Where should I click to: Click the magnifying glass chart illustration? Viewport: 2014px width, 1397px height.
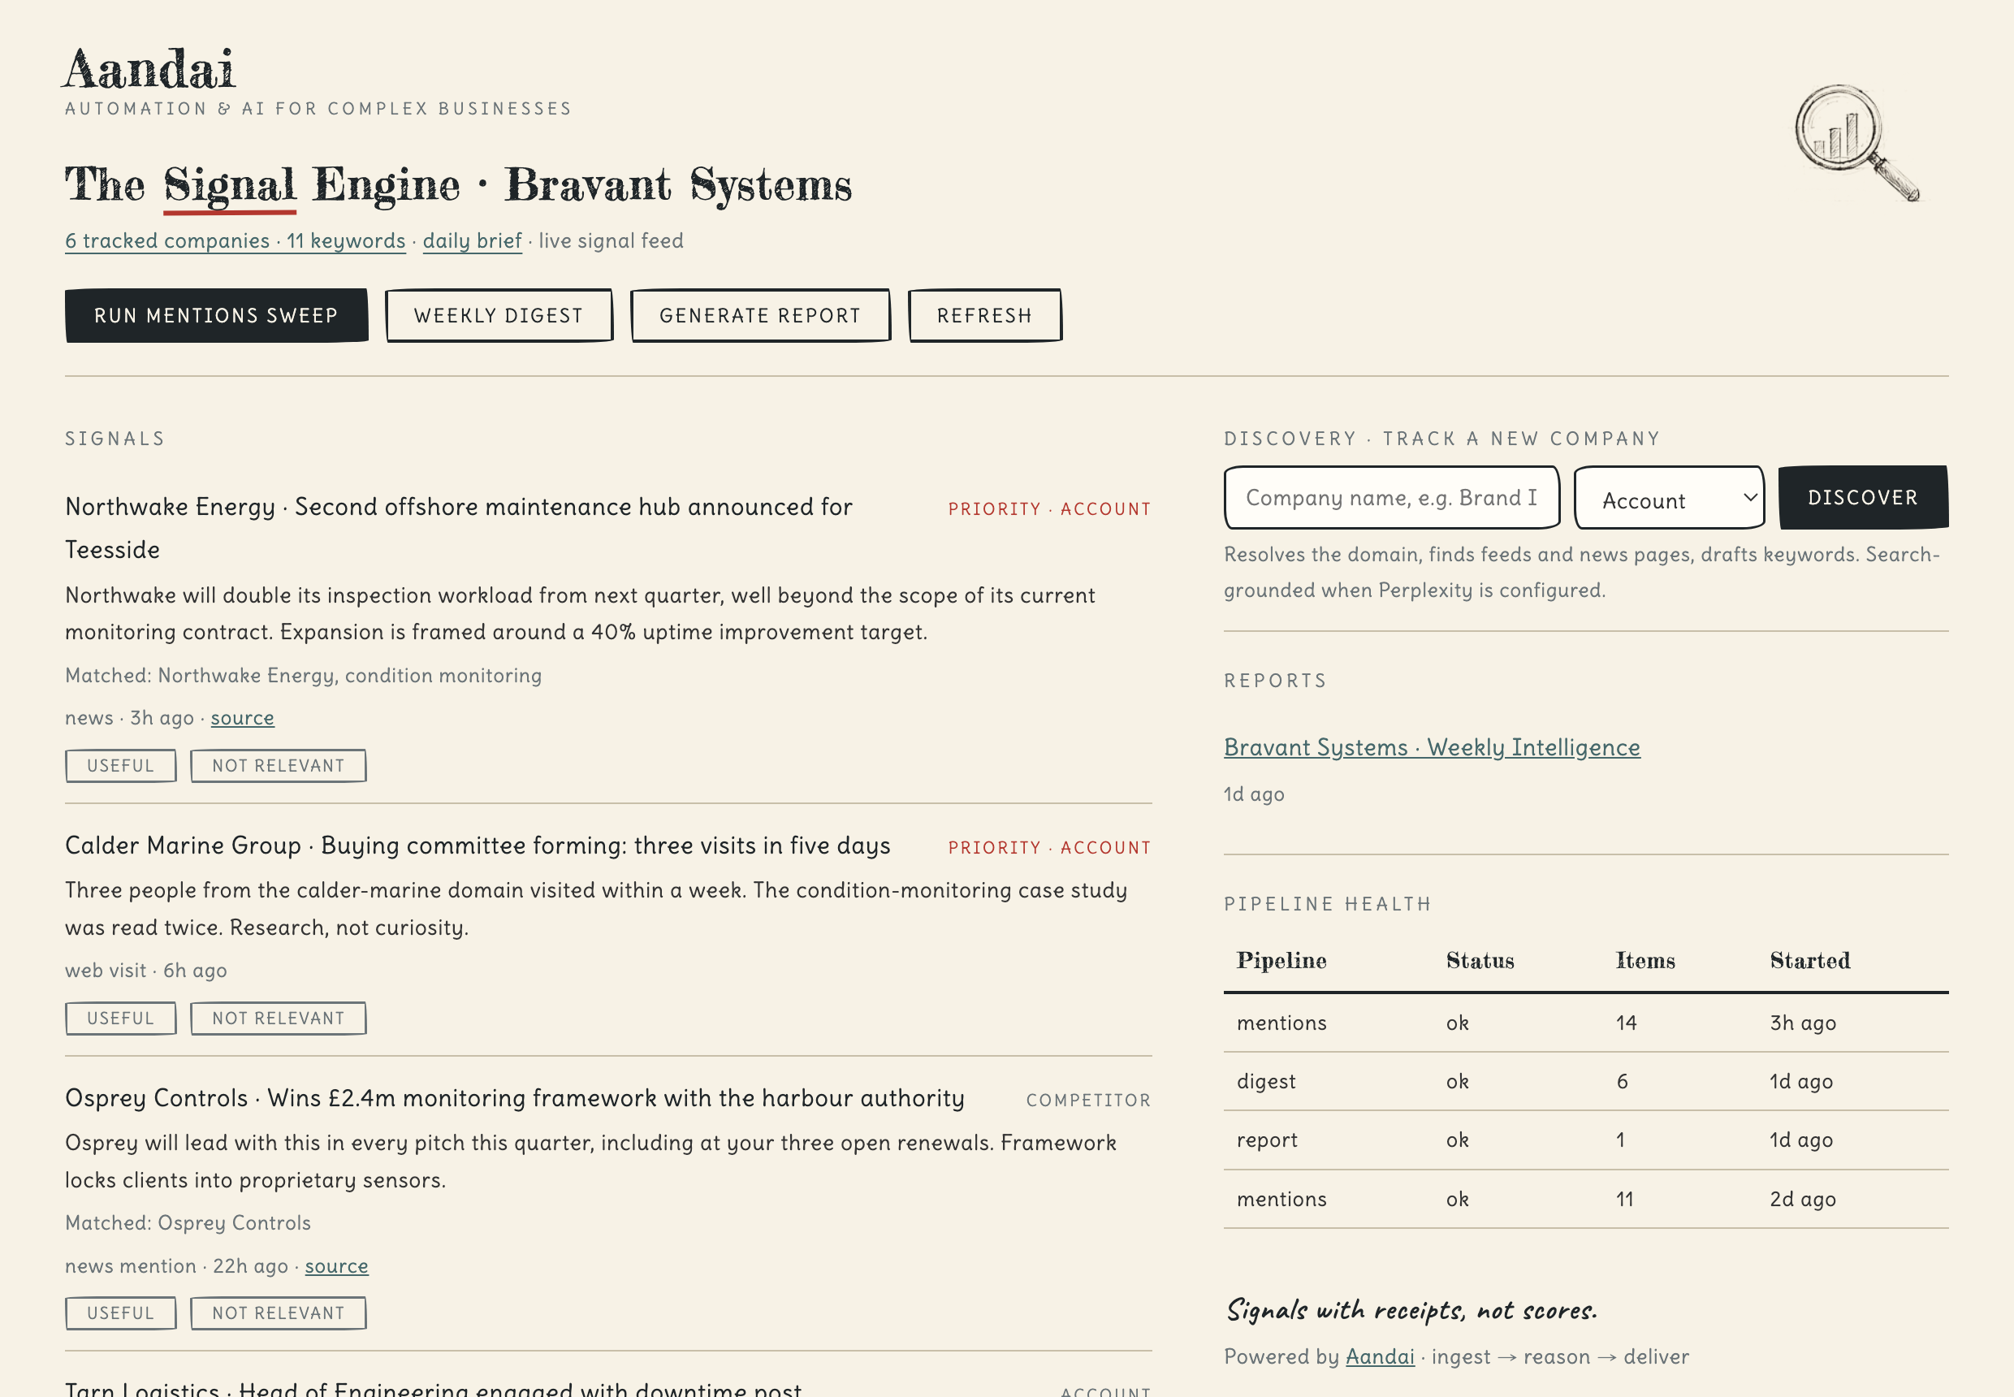coord(1856,142)
